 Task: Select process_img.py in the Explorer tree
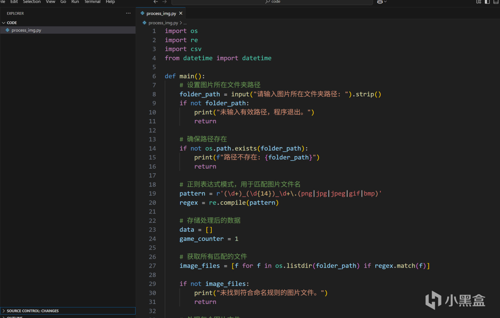click(26, 30)
